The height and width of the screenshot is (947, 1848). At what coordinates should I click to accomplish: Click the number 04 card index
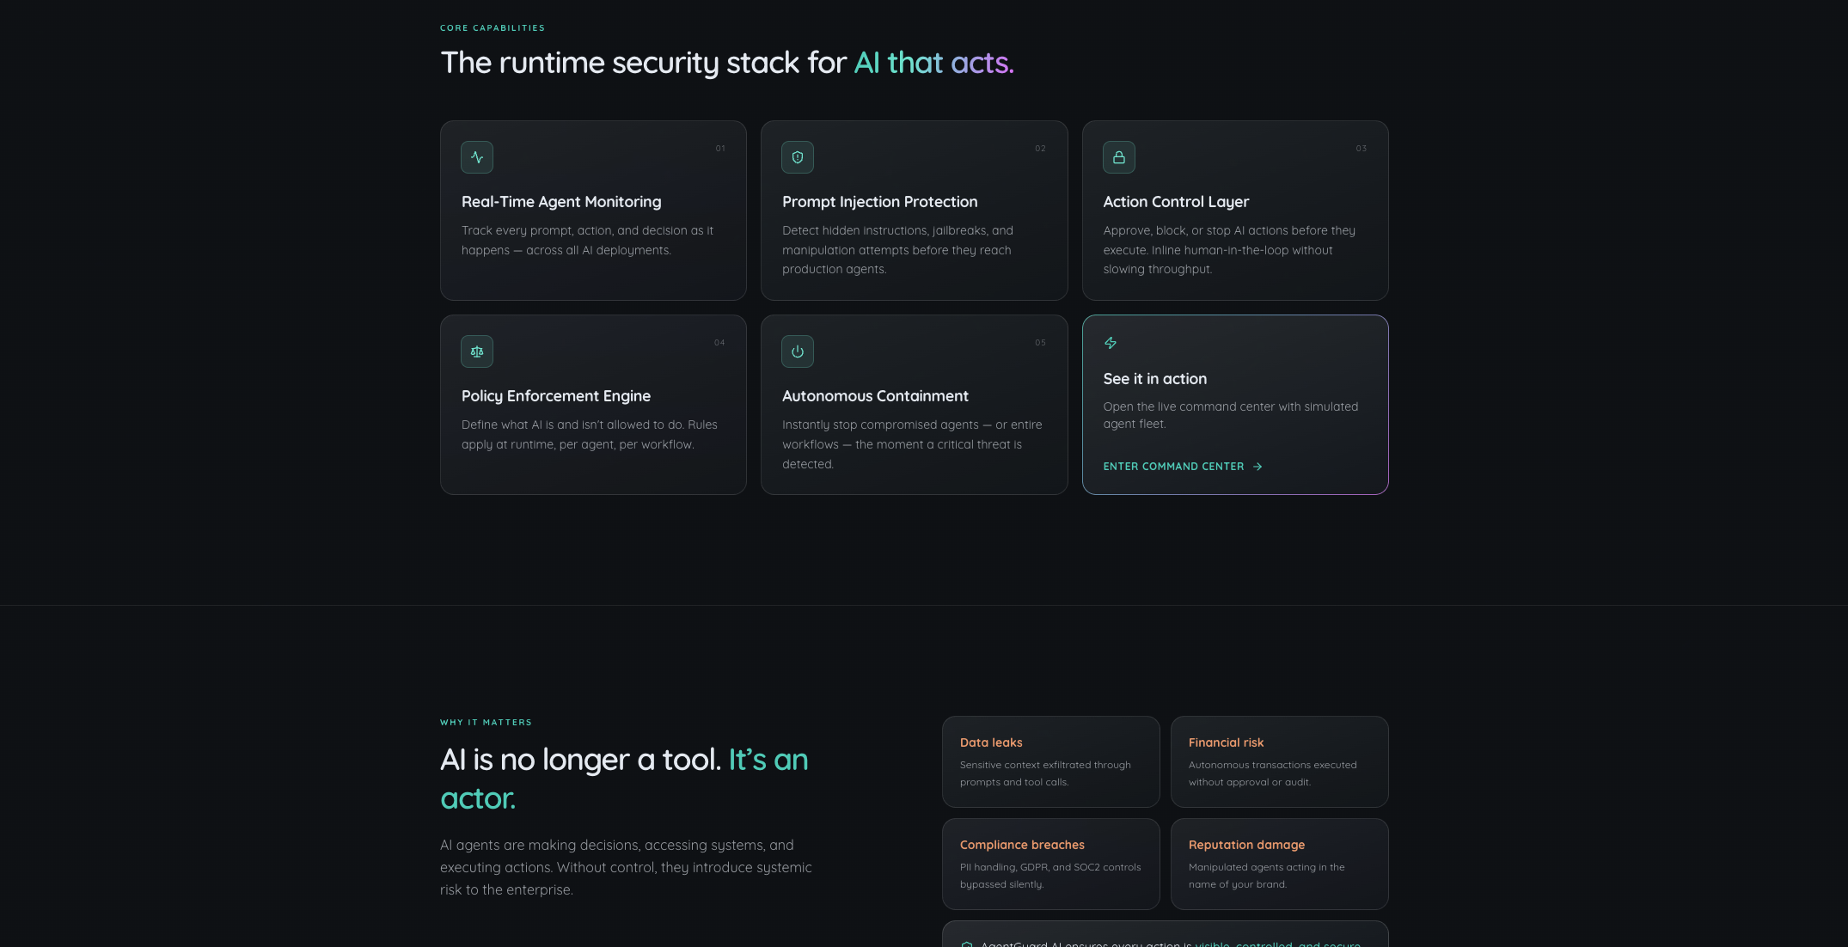[x=719, y=343]
